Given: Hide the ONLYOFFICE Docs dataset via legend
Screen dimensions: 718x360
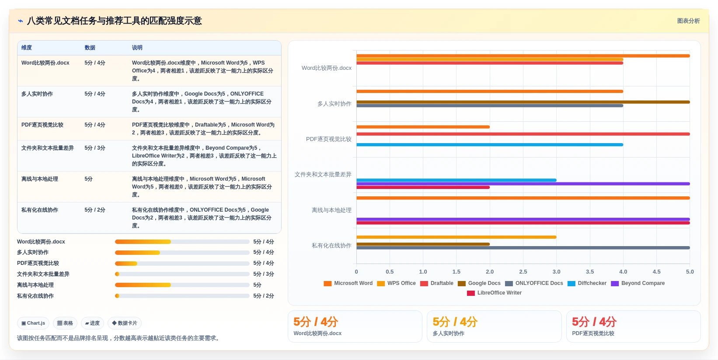Looking at the screenshot, I should coord(534,283).
